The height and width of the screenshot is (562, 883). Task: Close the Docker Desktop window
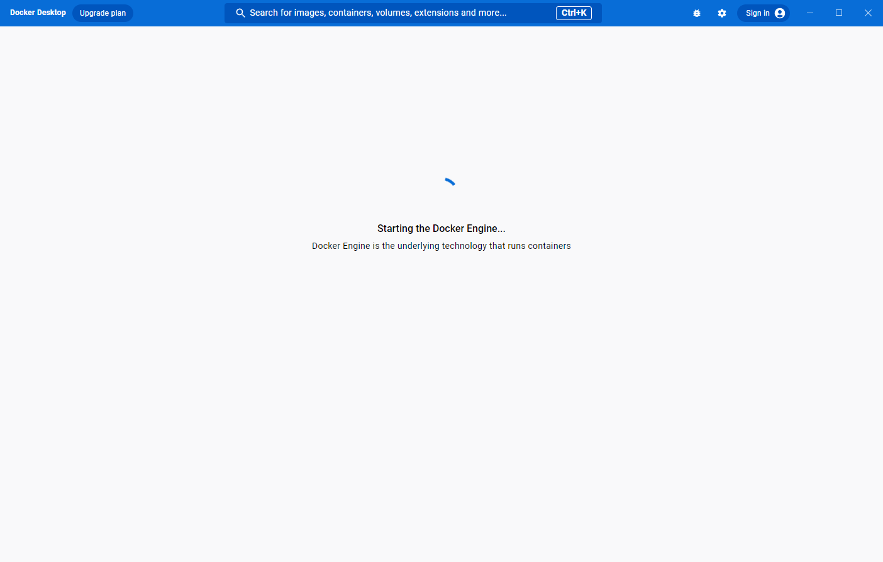click(x=868, y=13)
